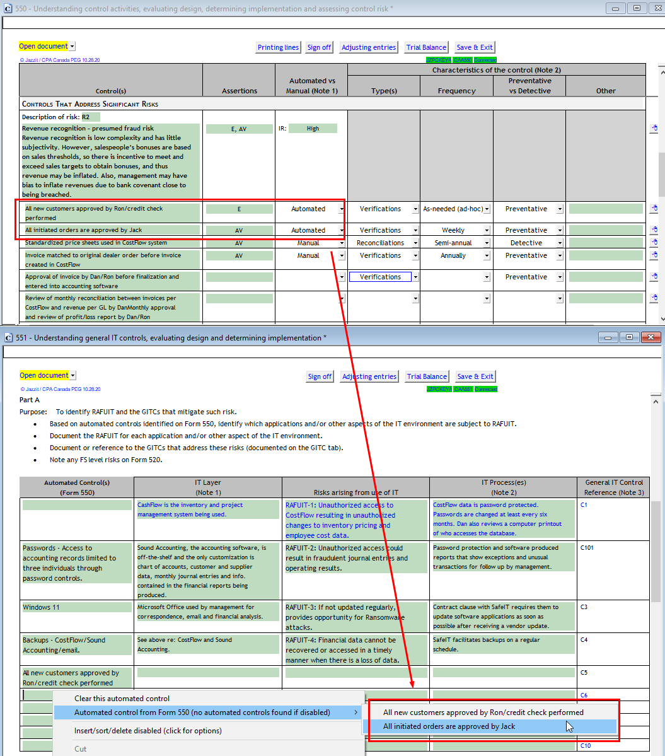Click Trial Balance in 551 window

pyautogui.click(x=427, y=376)
